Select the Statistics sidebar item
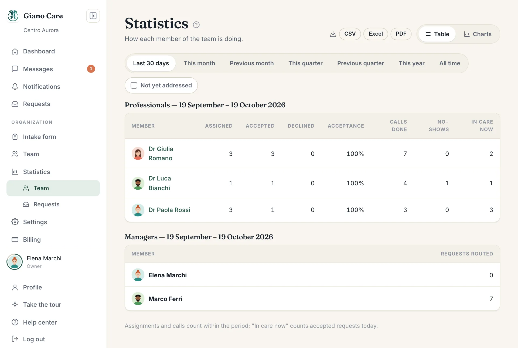Viewport: 518px width, 348px height. click(x=53, y=172)
